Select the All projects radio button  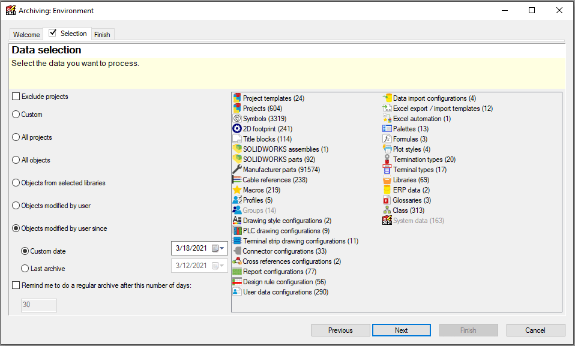click(16, 137)
